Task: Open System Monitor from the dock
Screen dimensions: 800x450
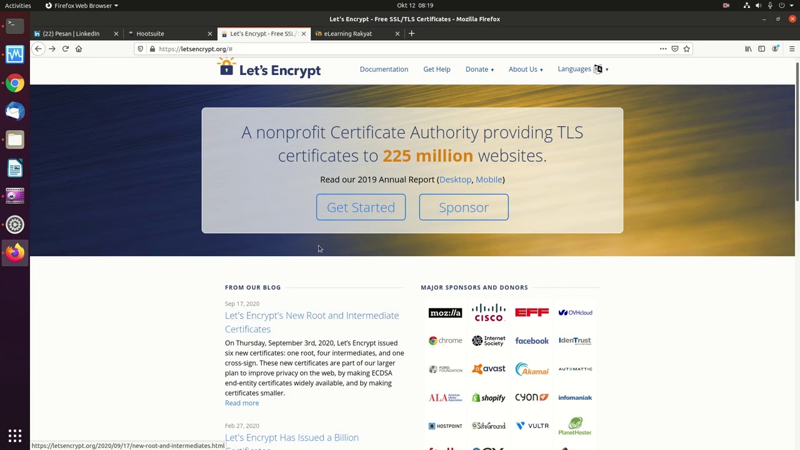Action: point(15,54)
